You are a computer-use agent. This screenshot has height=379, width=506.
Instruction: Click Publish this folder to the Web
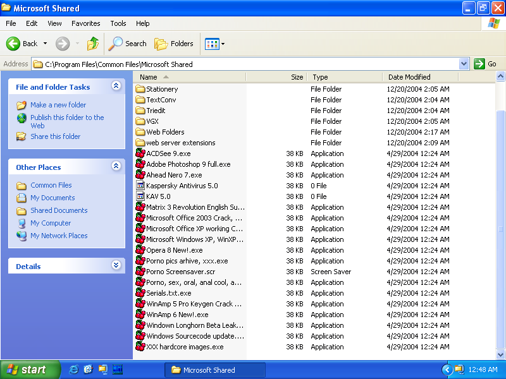coord(67,121)
